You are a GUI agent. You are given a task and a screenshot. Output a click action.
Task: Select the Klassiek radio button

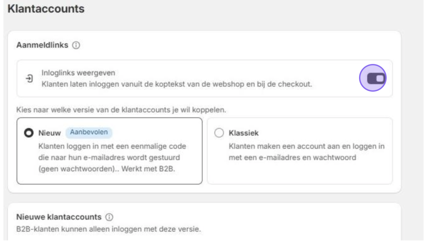click(219, 133)
